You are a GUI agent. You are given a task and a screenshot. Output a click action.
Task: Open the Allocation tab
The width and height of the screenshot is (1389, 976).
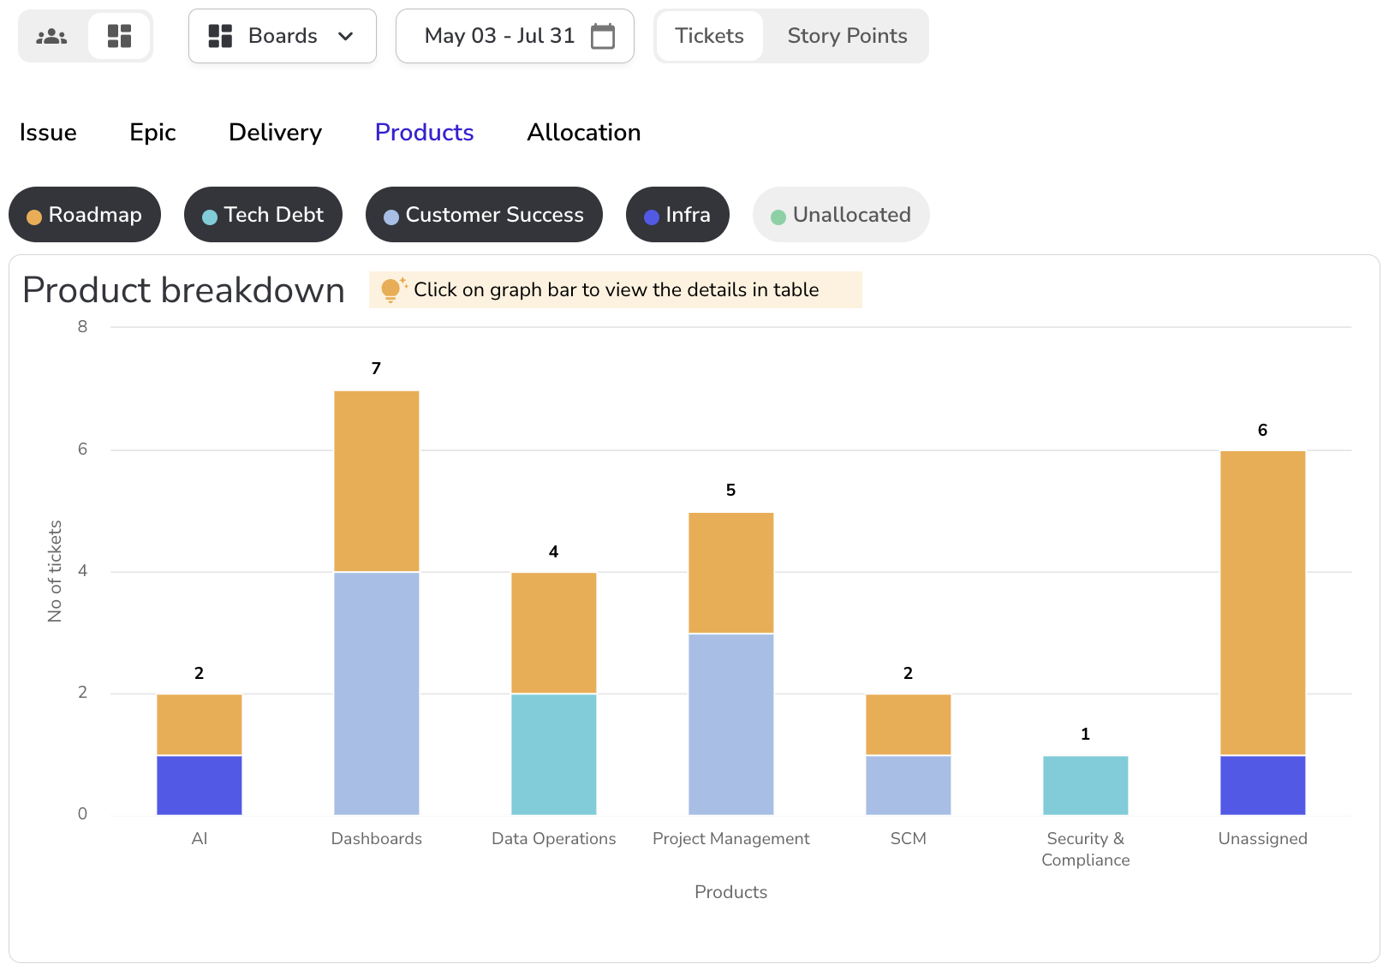583,133
